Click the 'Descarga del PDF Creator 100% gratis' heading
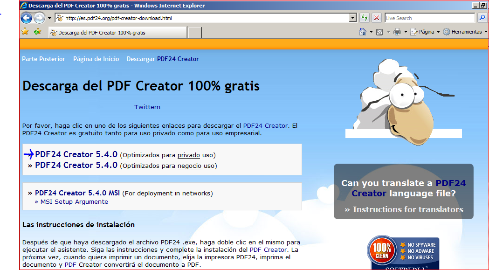This screenshot has width=489, height=270. [x=141, y=86]
